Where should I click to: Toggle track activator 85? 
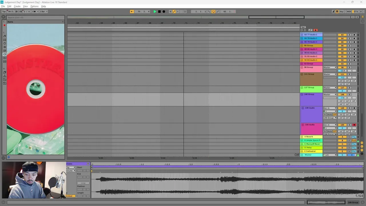click(x=342, y=42)
